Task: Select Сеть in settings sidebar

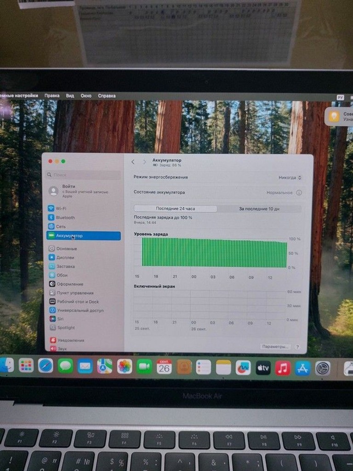Action: click(x=57, y=226)
